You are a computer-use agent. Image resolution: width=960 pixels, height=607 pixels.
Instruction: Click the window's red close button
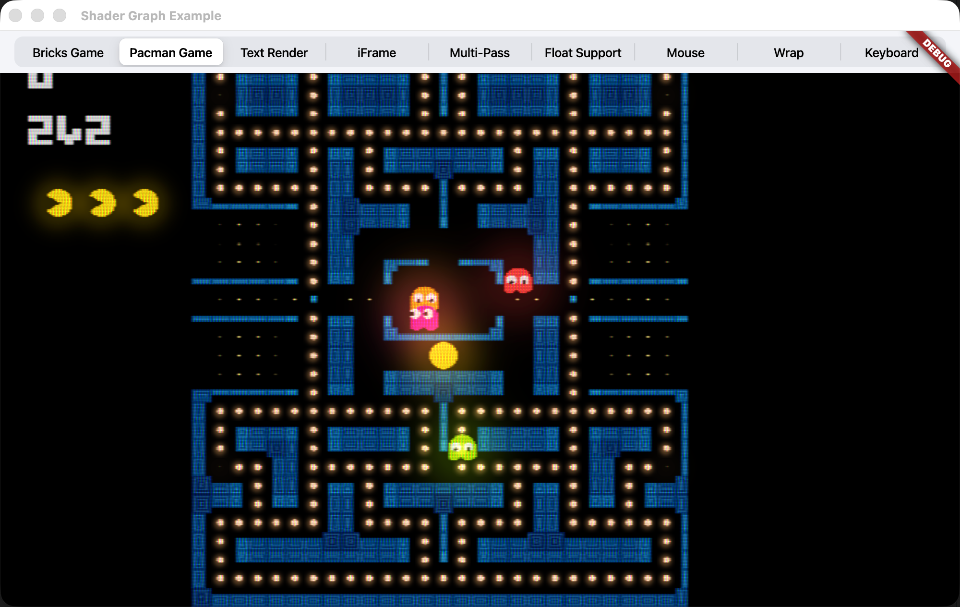[15, 15]
